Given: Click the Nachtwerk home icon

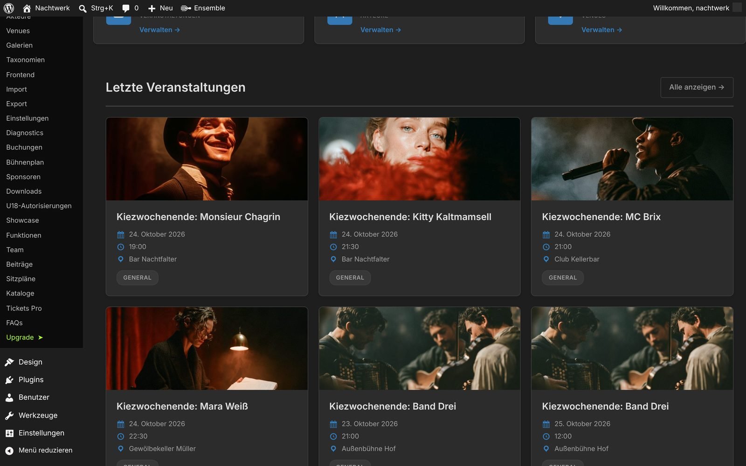Looking at the screenshot, I should pos(27,8).
